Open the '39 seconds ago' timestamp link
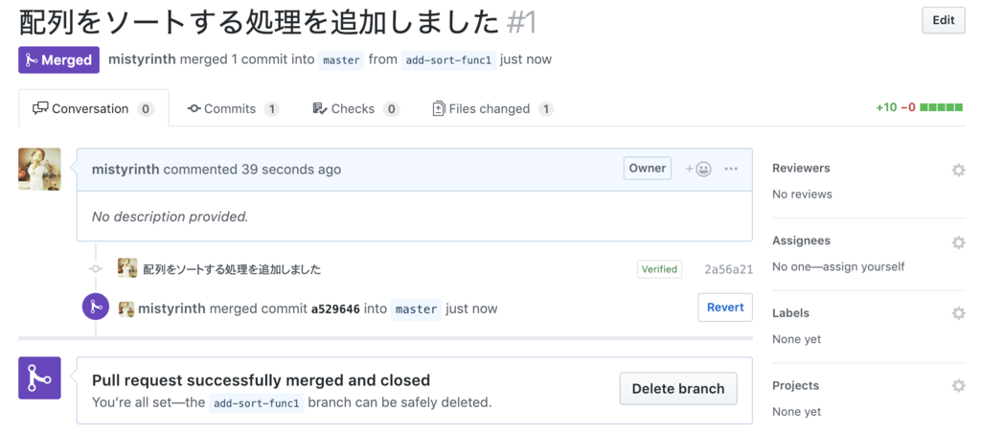Image resolution: width=981 pixels, height=435 pixels. click(291, 169)
